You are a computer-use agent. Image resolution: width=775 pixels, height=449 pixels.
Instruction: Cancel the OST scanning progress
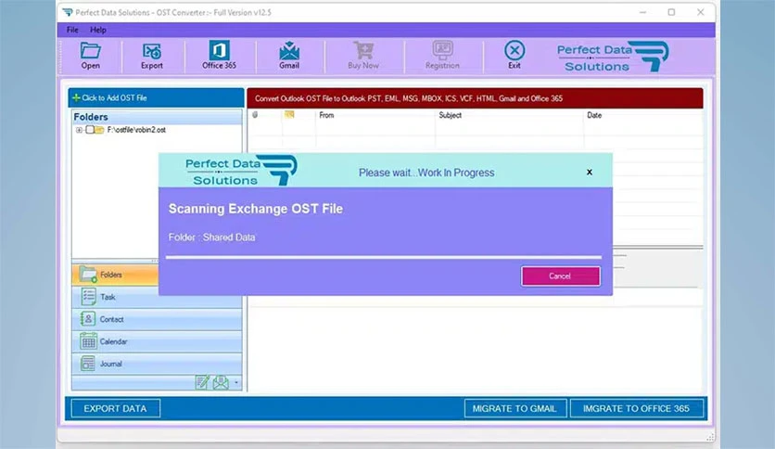pyautogui.click(x=561, y=276)
